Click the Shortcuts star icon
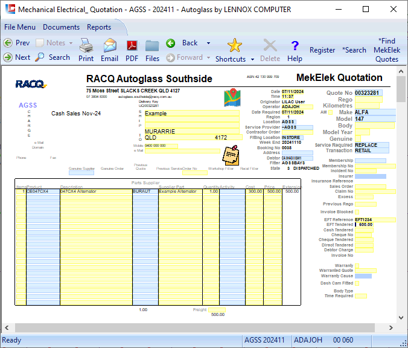The image size is (408, 348). click(235, 45)
